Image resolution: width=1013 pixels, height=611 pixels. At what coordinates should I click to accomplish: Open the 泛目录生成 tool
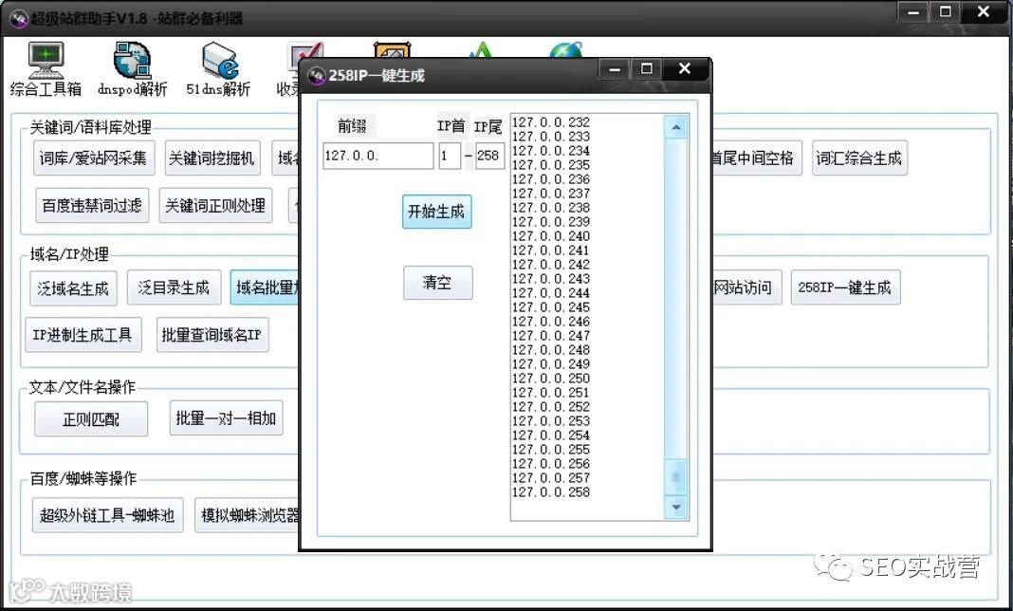(174, 287)
